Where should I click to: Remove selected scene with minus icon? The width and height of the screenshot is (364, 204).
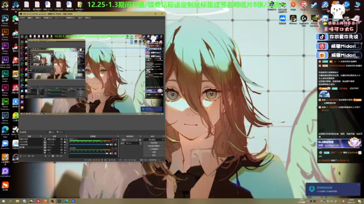[x=25, y=156]
